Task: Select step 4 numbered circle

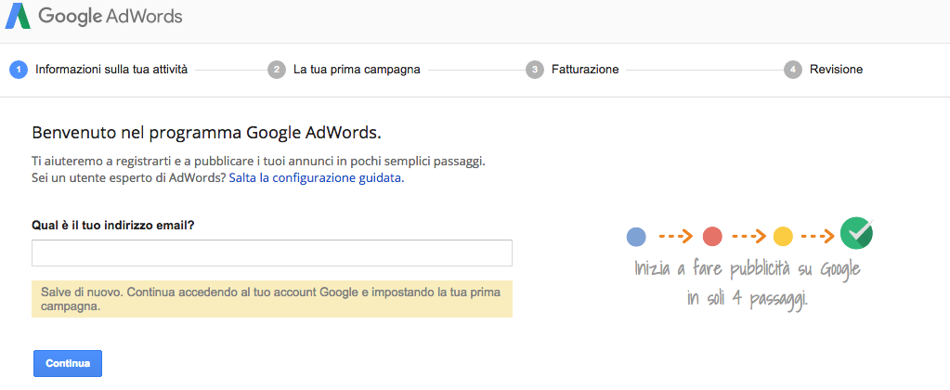Action: [x=792, y=70]
